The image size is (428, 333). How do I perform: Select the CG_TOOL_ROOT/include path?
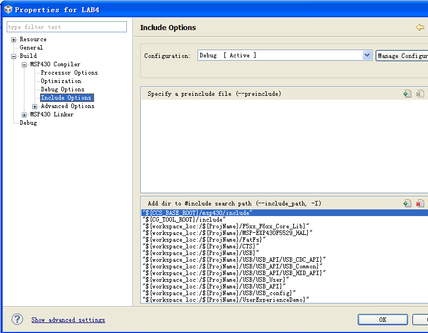click(x=285, y=219)
